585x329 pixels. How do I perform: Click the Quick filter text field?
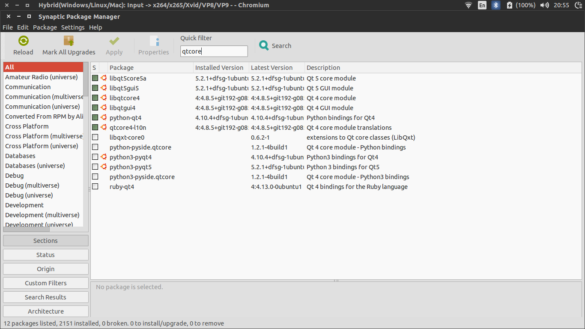tap(214, 51)
